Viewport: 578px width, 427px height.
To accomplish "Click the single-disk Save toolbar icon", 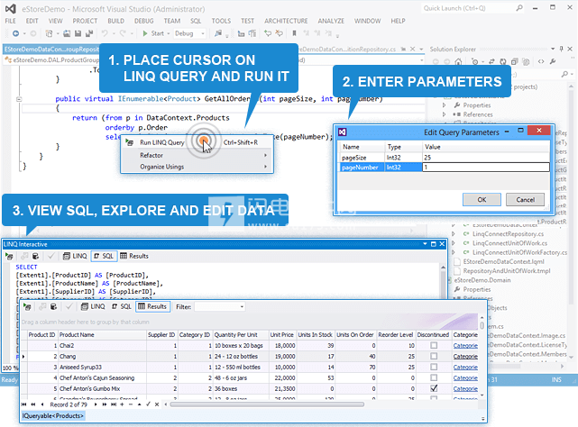I will click(x=78, y=33).
